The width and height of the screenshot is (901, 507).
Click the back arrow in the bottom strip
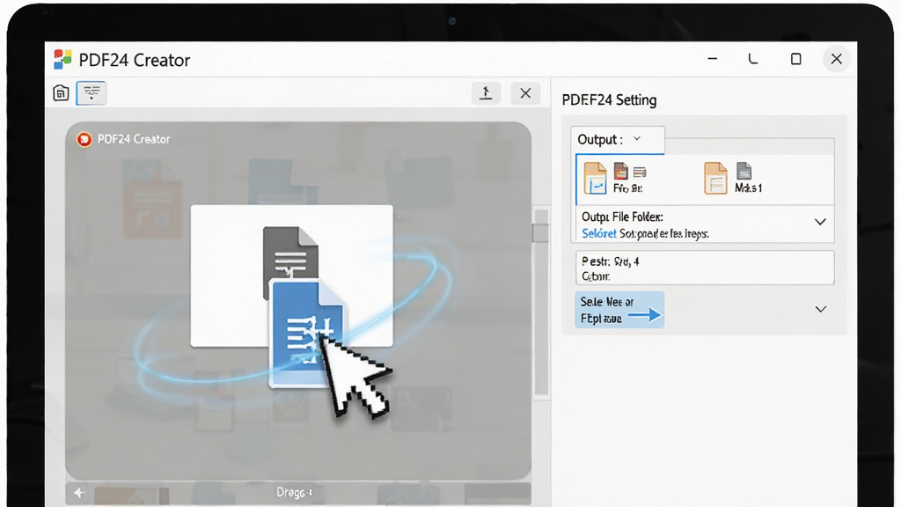79,493
